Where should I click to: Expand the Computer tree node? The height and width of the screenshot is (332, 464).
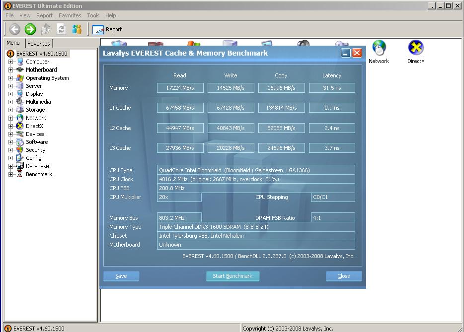(x=10, y=62)
